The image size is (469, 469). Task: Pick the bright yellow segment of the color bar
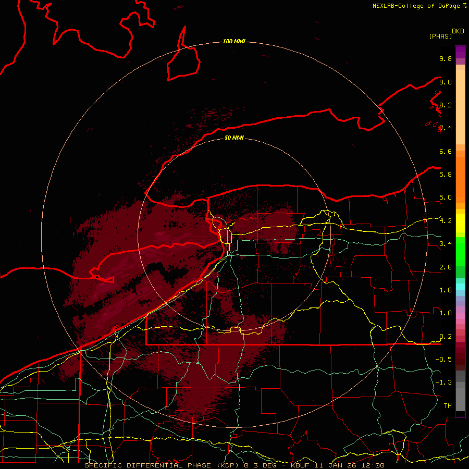(460, 223)
